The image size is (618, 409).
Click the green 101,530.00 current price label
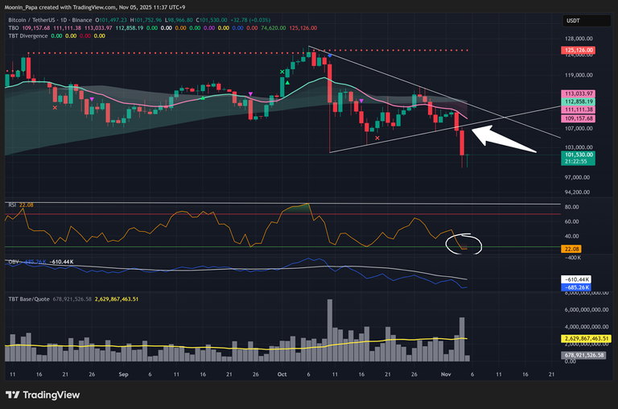coord(579,155)
